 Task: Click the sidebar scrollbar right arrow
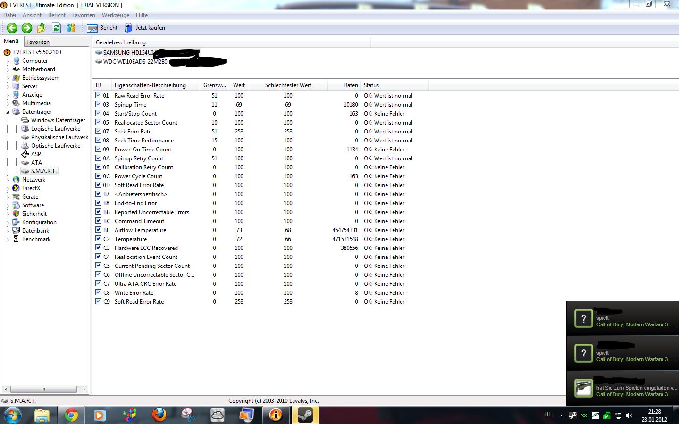tap(84, 389)
